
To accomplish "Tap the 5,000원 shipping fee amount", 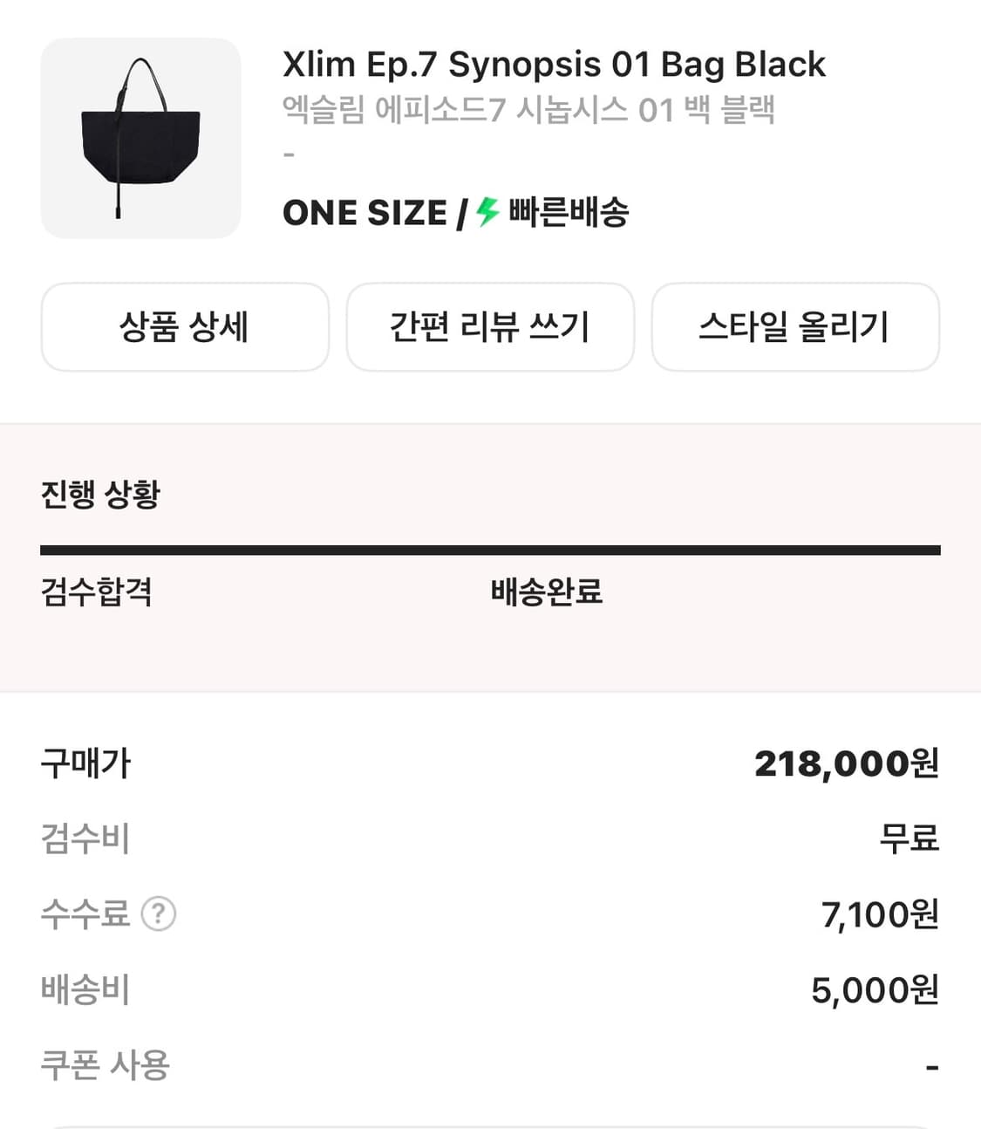I will (x=875, y=990).
